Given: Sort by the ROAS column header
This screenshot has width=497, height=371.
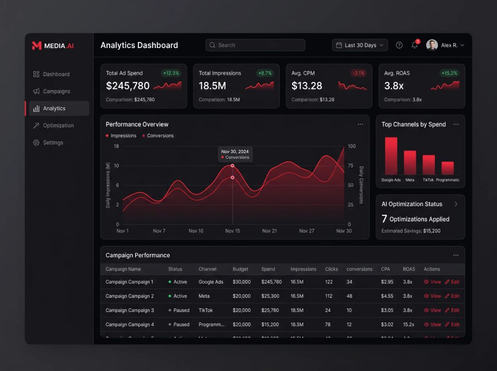Looking at the screenshot, I should pyautogui.click(x=409, y=269).
